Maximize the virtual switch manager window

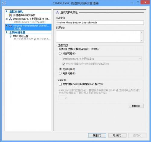coord(138,2)
